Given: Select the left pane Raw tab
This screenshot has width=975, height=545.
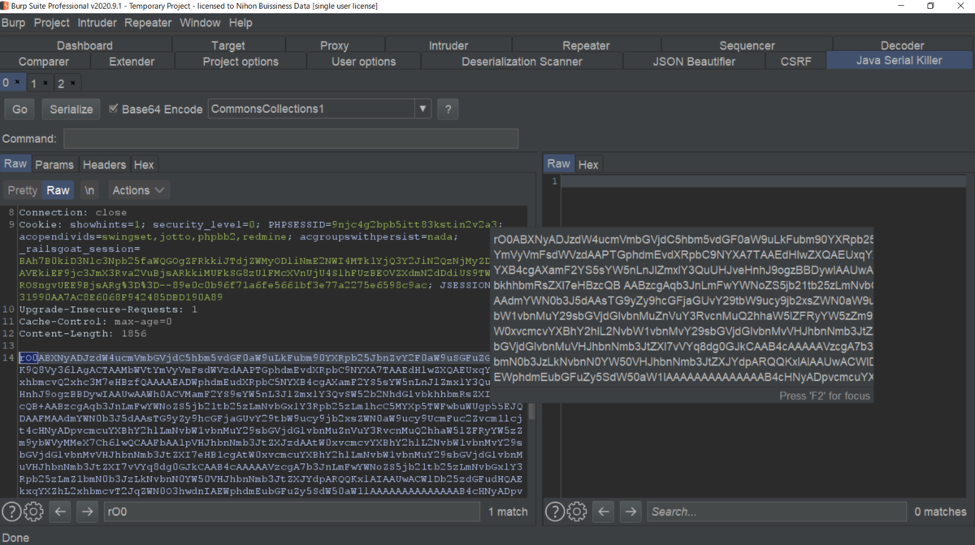Looking at the screenshot, I should tap(15, 164).
